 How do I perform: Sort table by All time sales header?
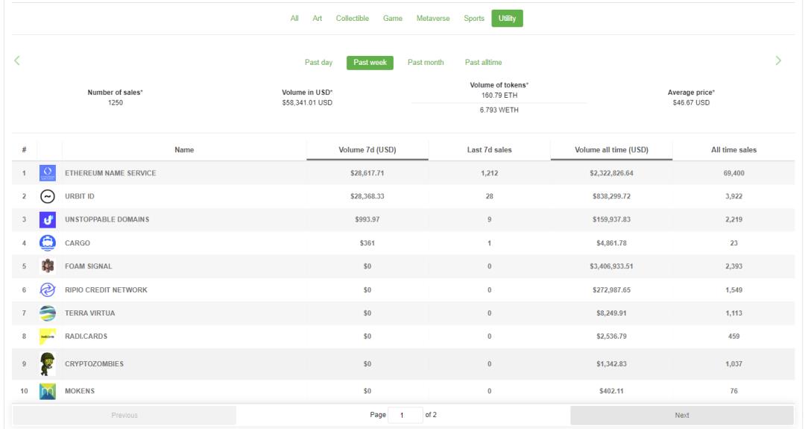(x=733, y=150)
